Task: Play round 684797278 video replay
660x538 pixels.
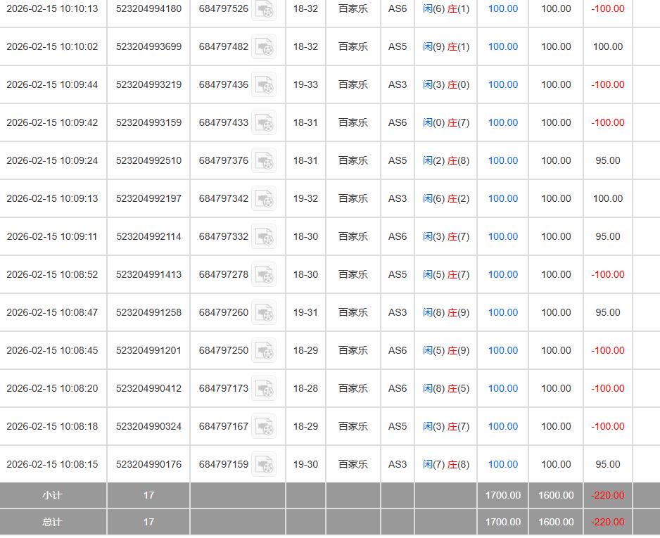Action: point(264,275)
